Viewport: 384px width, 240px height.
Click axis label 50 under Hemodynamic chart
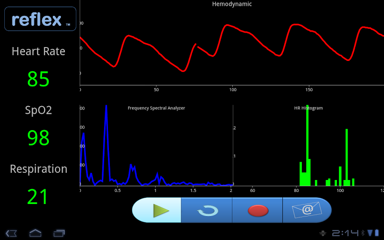156,90
